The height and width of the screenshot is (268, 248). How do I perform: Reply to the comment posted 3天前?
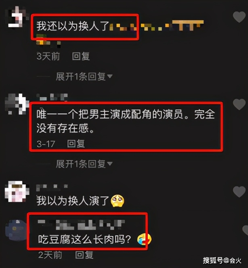81,56
